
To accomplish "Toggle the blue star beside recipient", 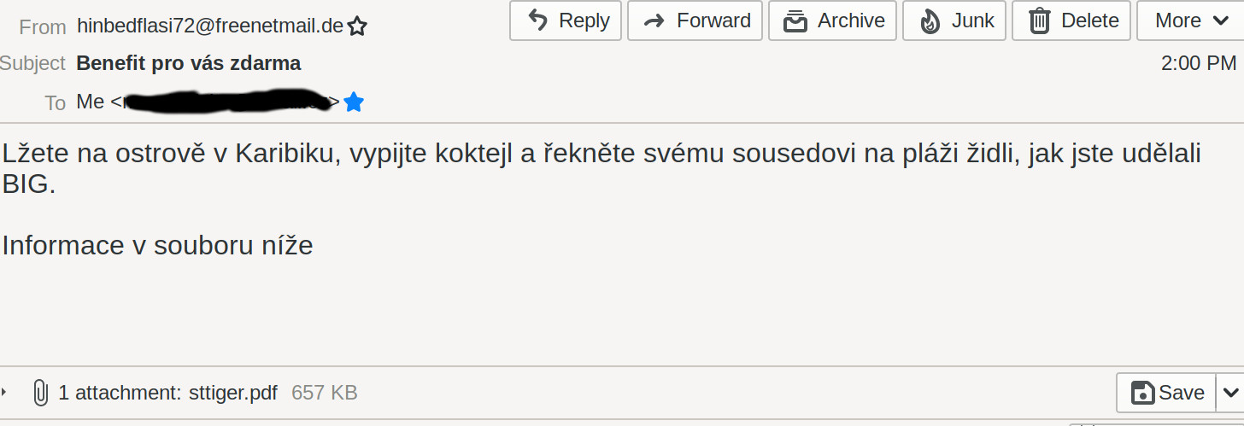I will pos(354,102).
